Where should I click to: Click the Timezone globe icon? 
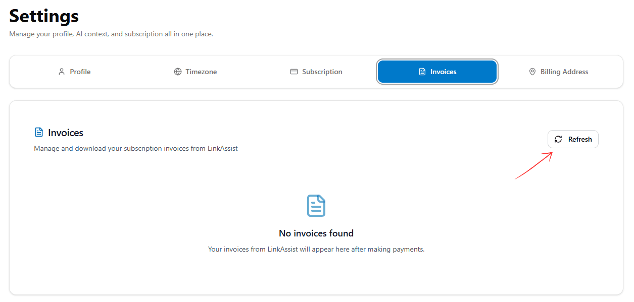coord(177,72)
